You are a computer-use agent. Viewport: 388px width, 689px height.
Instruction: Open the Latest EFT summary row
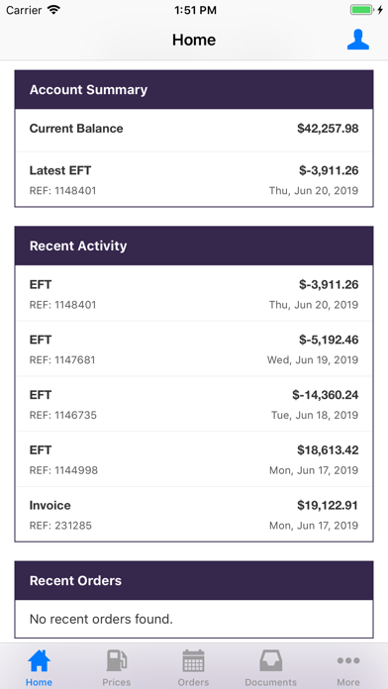tap(194, 179)
